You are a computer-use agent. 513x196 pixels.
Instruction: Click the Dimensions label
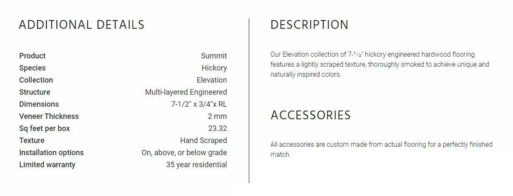(x=39, y=104)
